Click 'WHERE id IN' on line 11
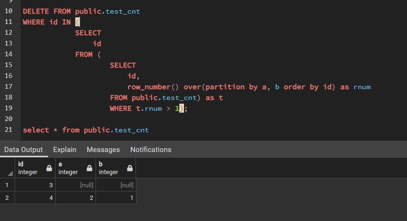 click(x=47, y=22)
